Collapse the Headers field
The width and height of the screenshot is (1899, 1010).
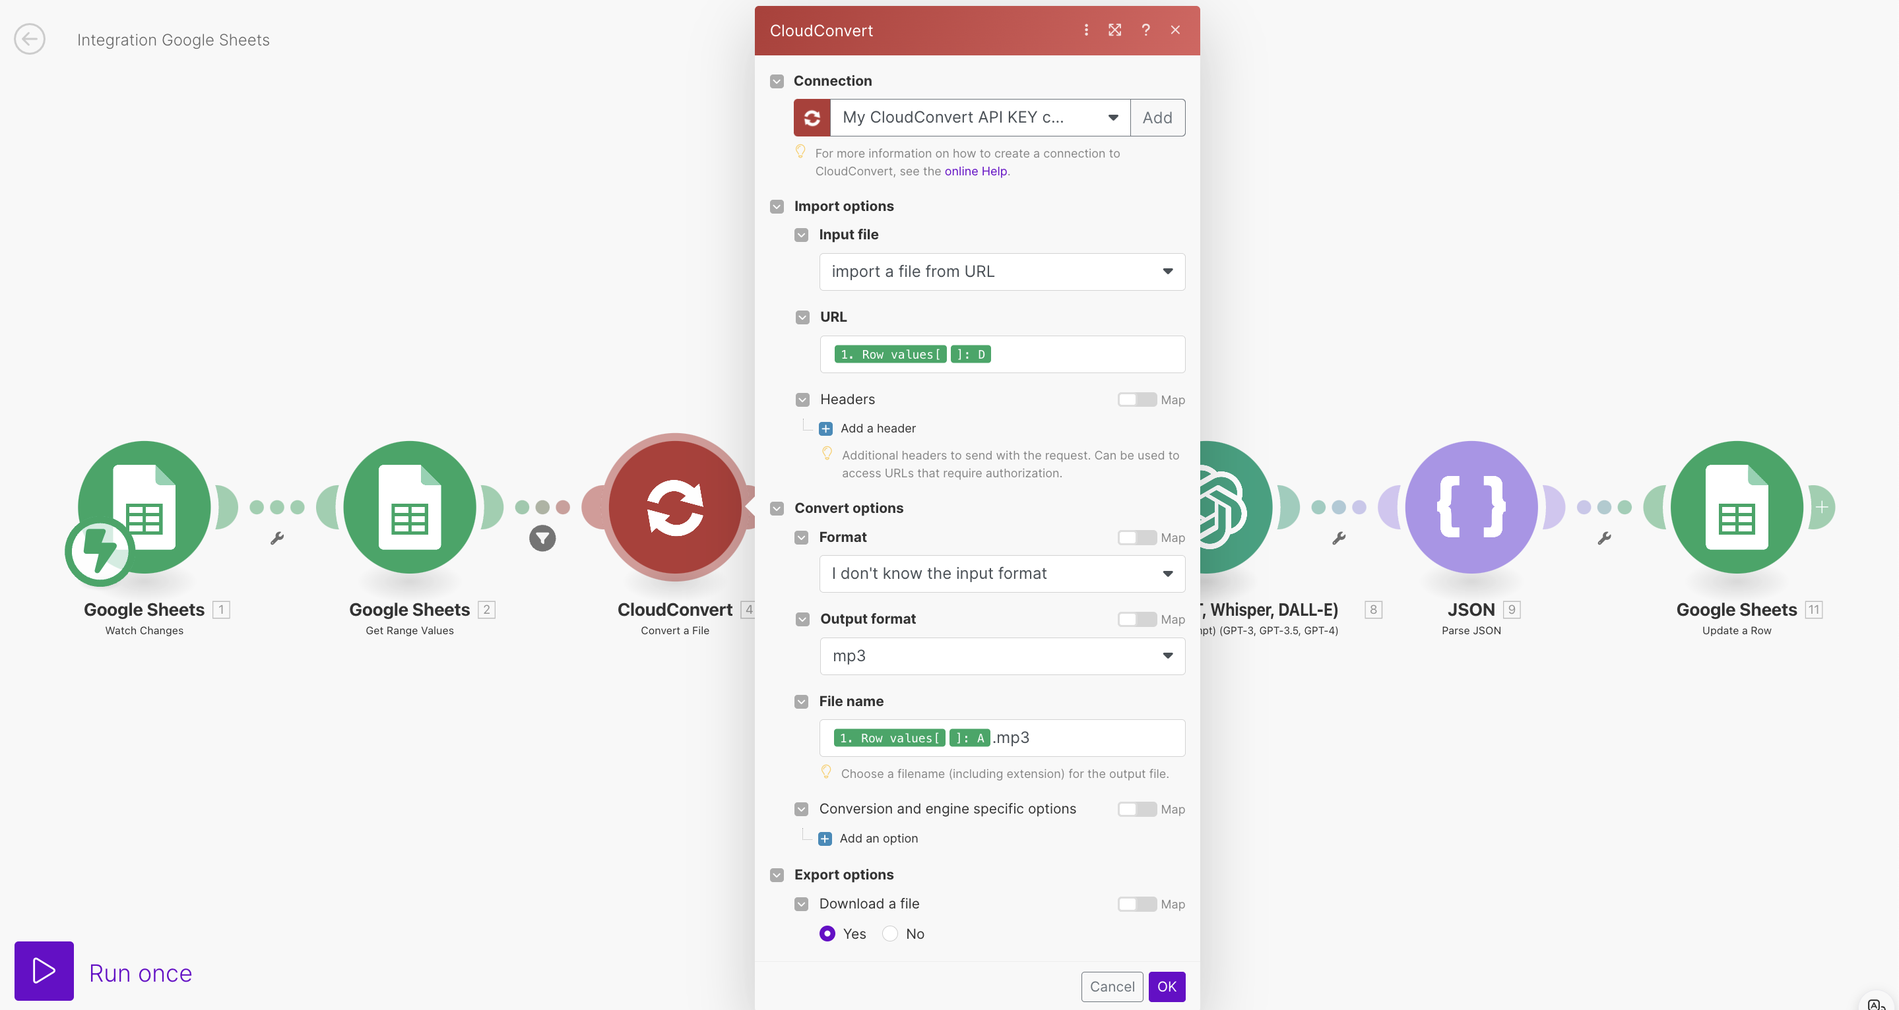(x=802, y=400)
